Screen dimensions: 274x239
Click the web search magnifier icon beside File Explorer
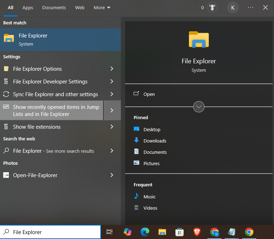tap(6, 151)
